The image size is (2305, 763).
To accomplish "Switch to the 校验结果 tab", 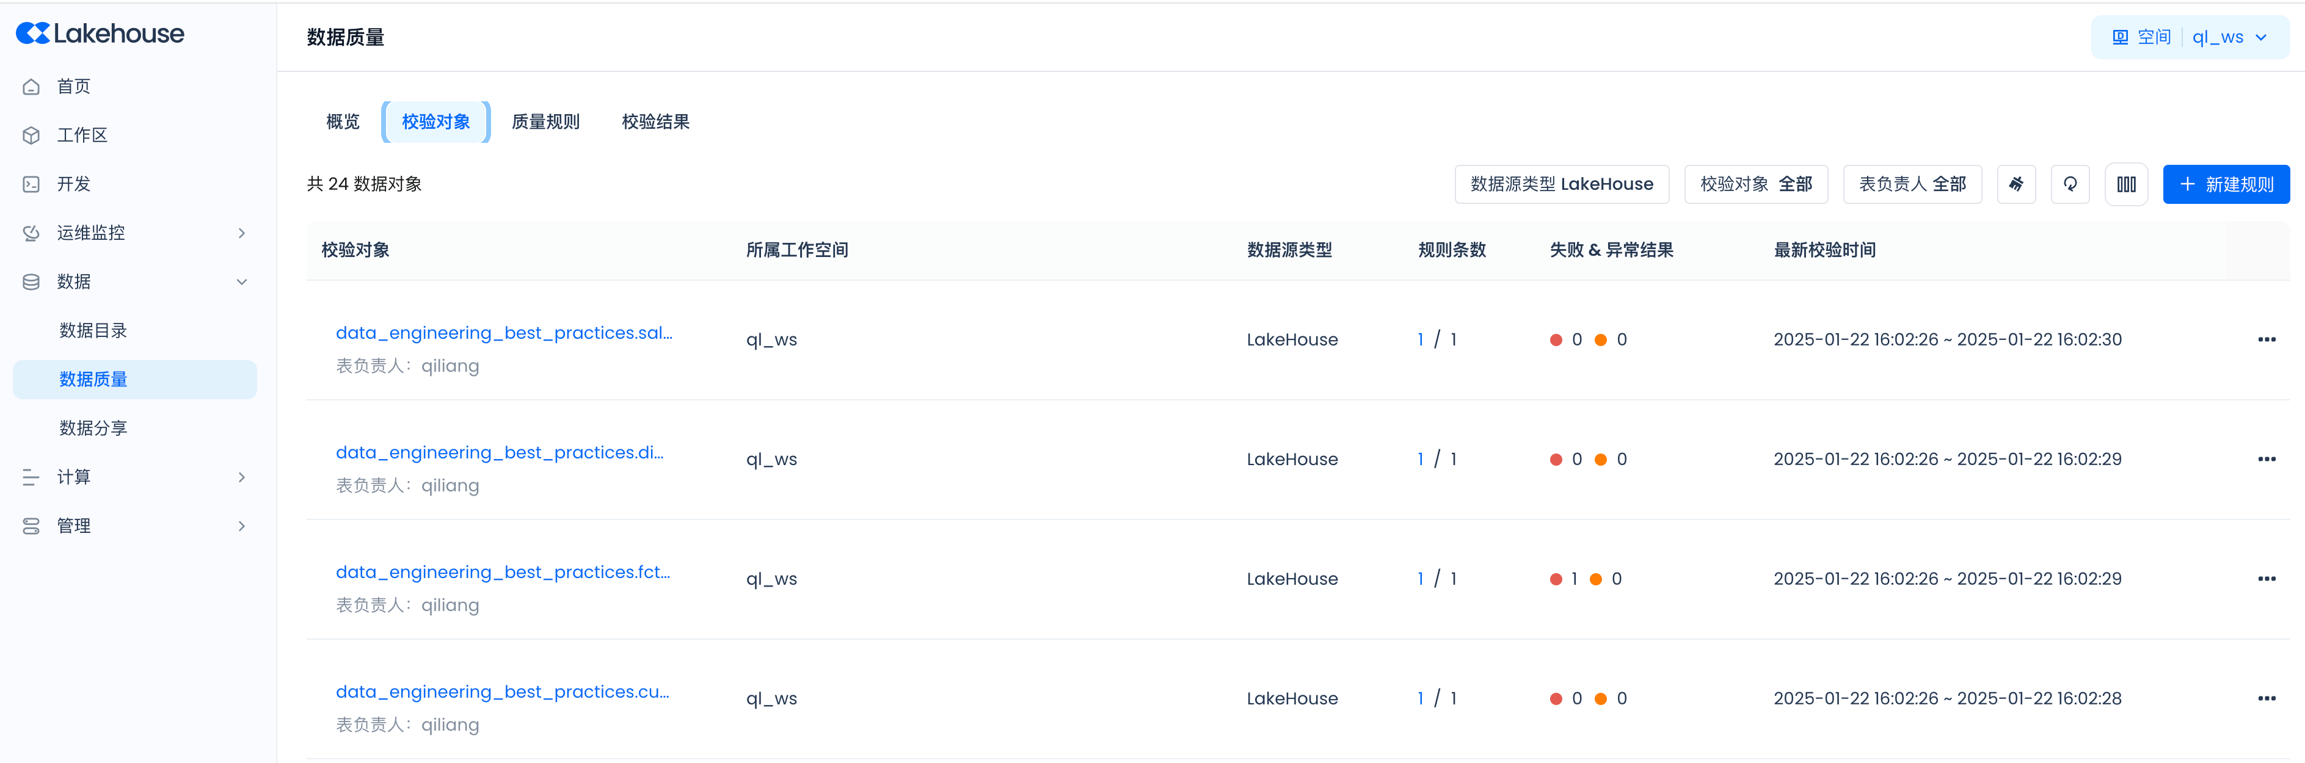I will (655, 121).
